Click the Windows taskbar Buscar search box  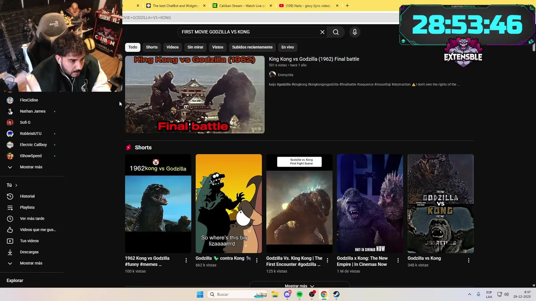tap(237, 294)
